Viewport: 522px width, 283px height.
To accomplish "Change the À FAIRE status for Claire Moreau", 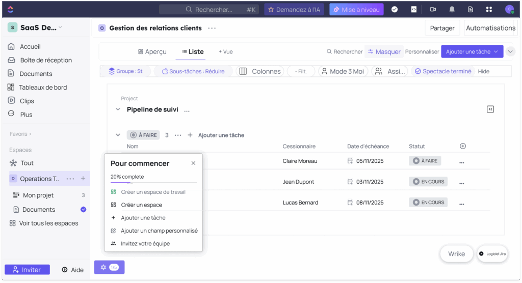I will tap(425, 161).
